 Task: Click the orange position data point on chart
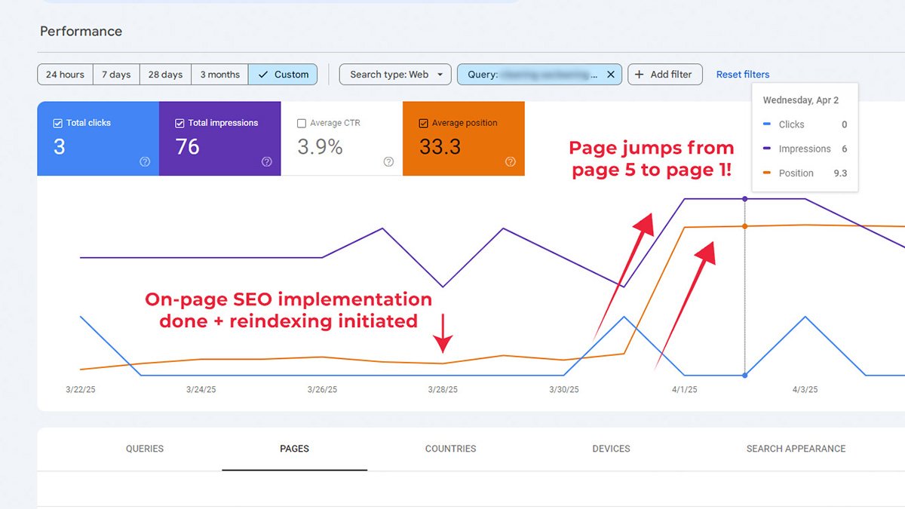[745, 226]
